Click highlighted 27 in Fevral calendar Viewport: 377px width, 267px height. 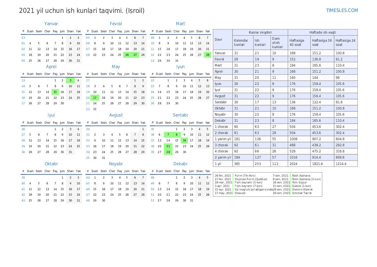(135, 55)
